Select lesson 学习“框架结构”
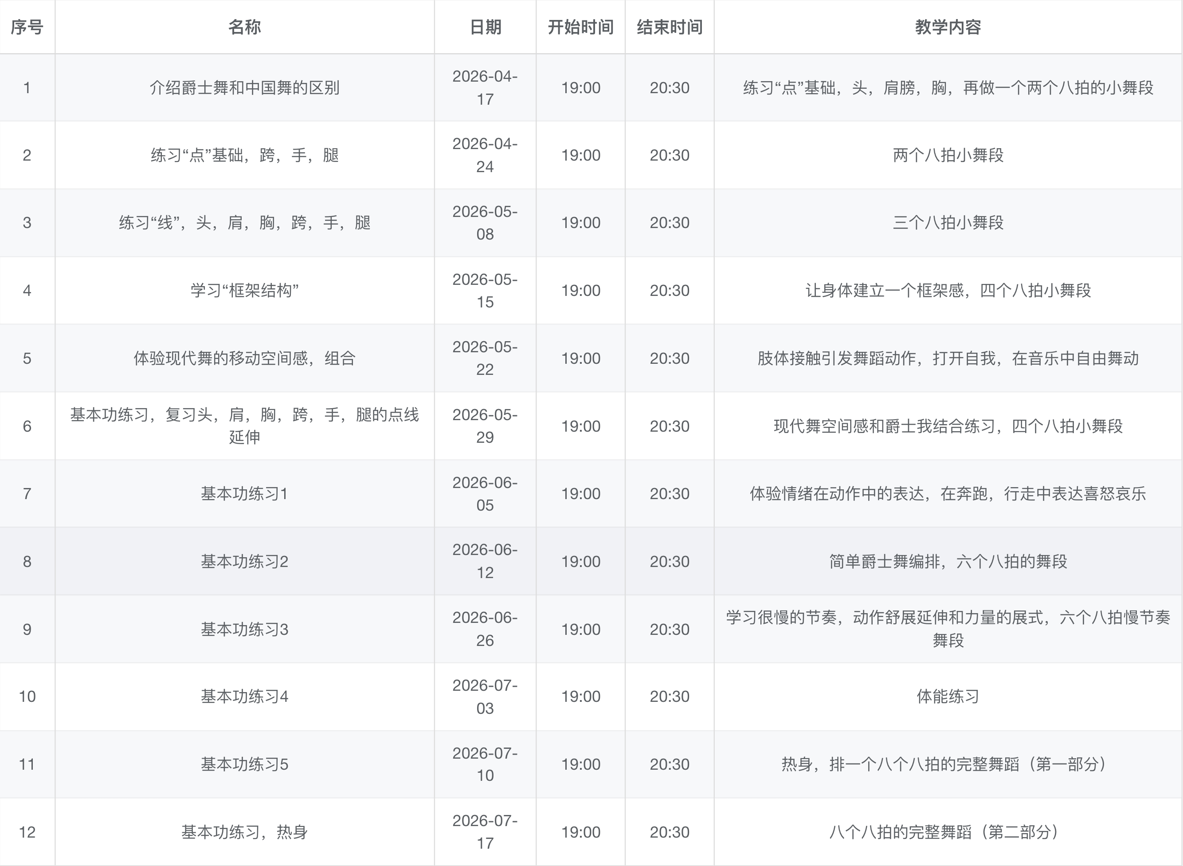This screenshot has width=1183, height=866. click(244, 291)
